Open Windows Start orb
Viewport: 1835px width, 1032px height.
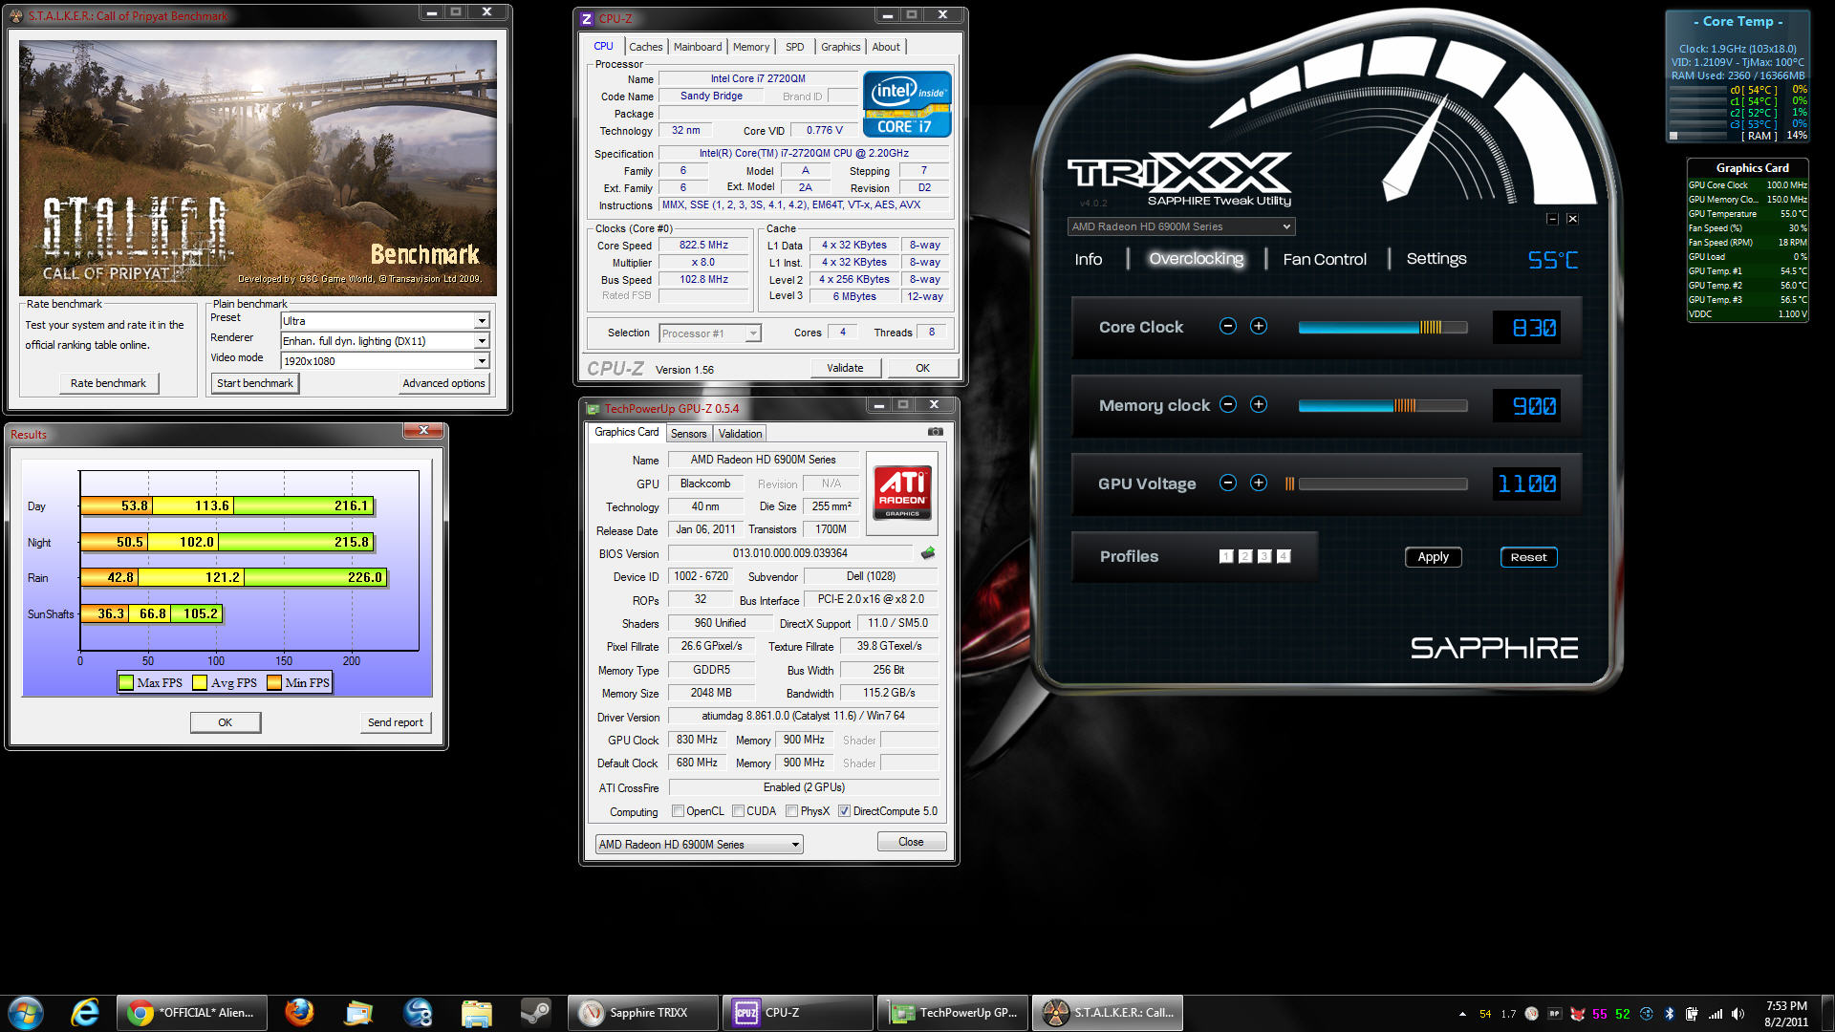[26, 1013]
